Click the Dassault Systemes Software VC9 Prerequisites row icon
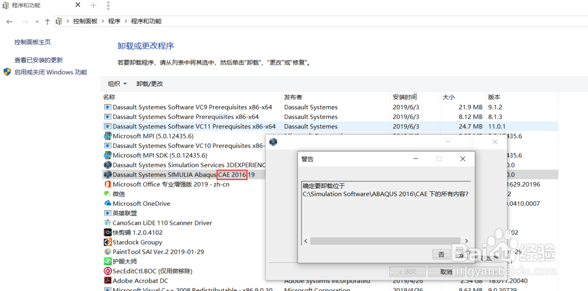This screenshot has height=291, width=588. click(108, 107)
